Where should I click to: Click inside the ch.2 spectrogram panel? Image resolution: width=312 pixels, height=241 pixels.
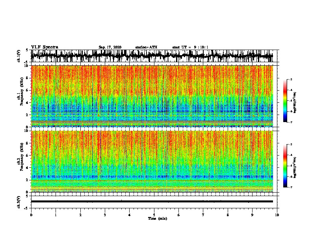coord(152,161)
